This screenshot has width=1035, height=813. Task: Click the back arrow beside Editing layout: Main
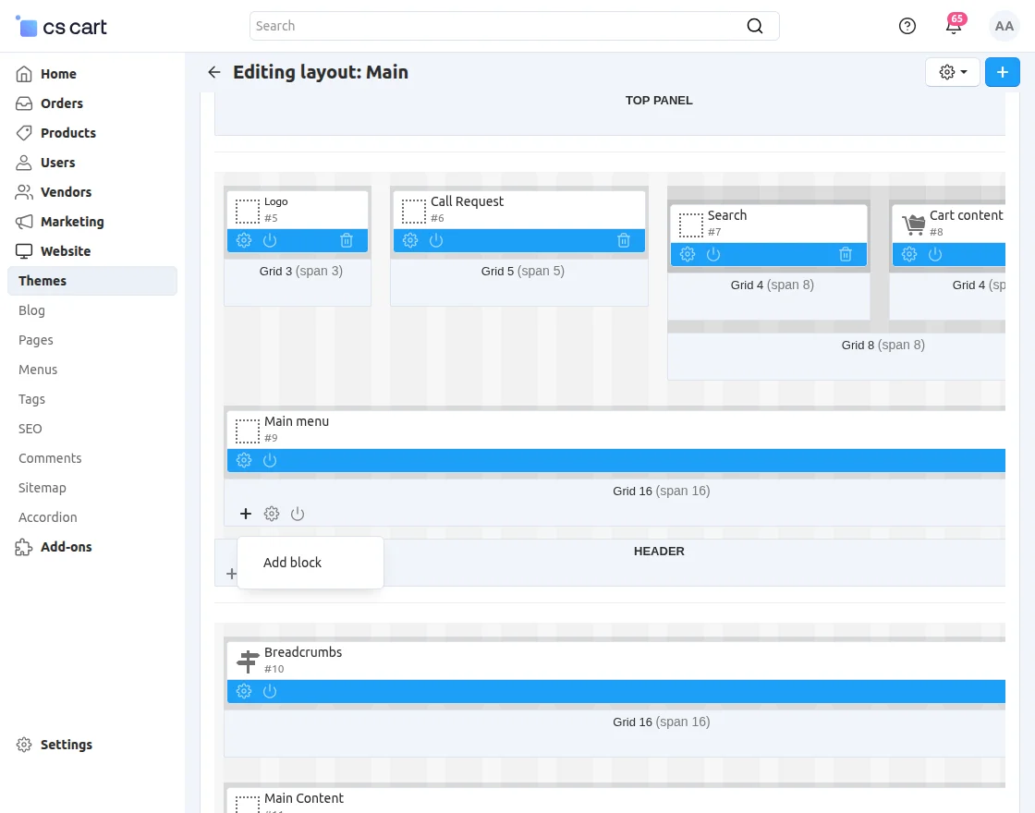coord(213,72)
